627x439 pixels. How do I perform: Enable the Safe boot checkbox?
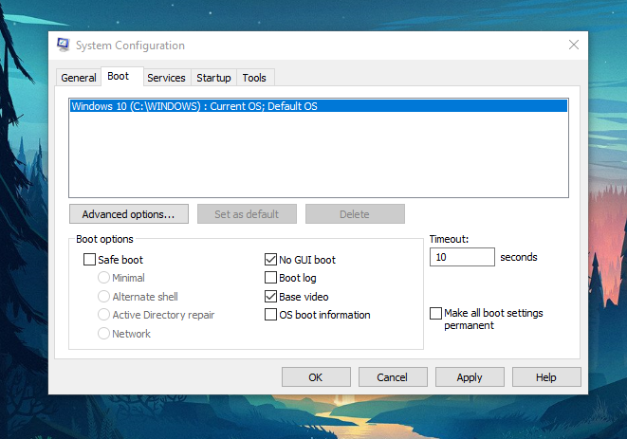89,259
